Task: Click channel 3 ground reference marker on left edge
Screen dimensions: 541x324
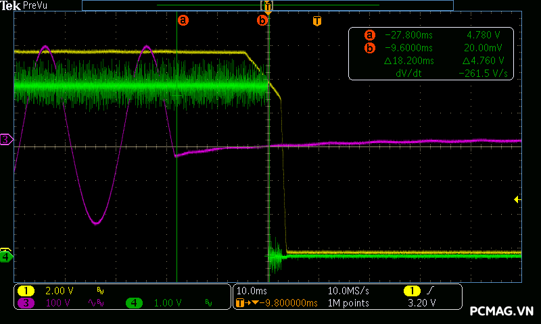Action: [5, 140]
